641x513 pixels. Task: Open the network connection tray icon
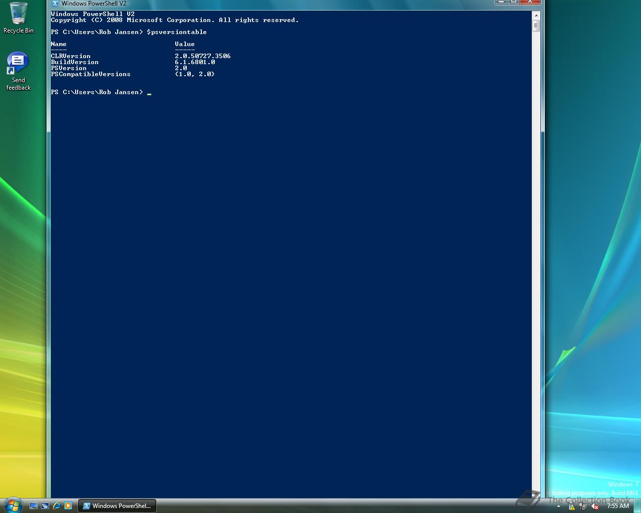click(583, 506)
